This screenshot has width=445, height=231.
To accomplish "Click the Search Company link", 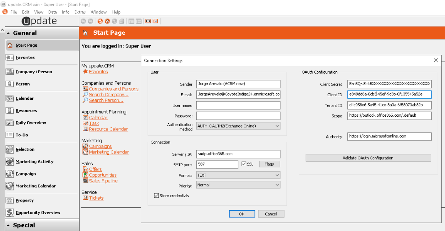I will (x=108, y=95).
